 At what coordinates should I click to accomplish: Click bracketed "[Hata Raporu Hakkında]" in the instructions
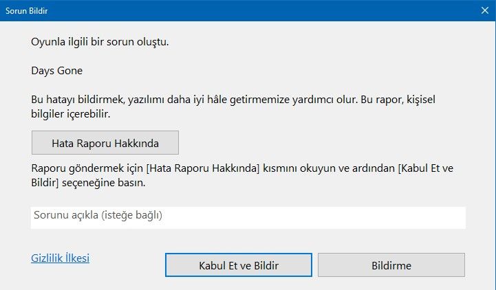202,170
